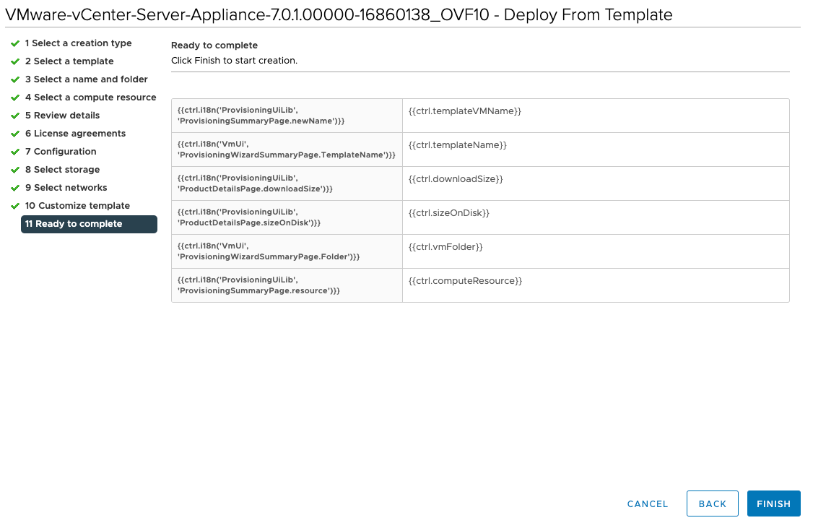
Task: Open step 8 Select storage
Action: click(62, 170)
